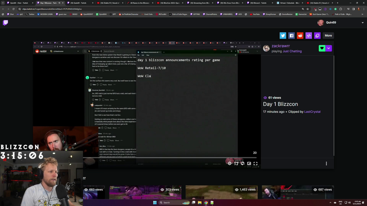Image resolution: width=367 pixels, height=206 pixels.
Task: Open zackrawrr's channel name link
Action: coord(280,46)
